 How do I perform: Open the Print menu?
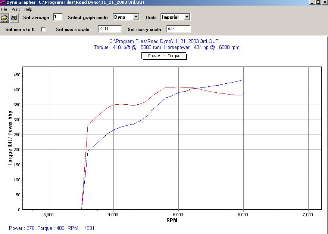click(x=16, y=9)
